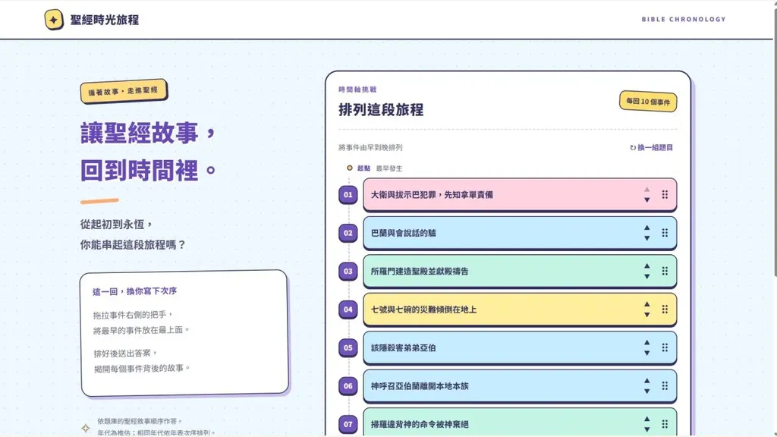
Task: Click the 03 position badge
Action: (348, 271)
